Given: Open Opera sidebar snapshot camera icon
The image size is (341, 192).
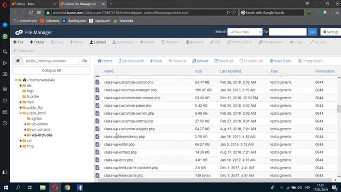Looking at the screenshot, I should pos(5,74).
